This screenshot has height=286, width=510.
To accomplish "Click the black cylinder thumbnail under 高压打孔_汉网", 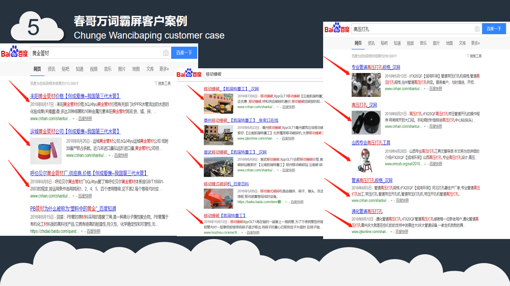I will point(366,122).
